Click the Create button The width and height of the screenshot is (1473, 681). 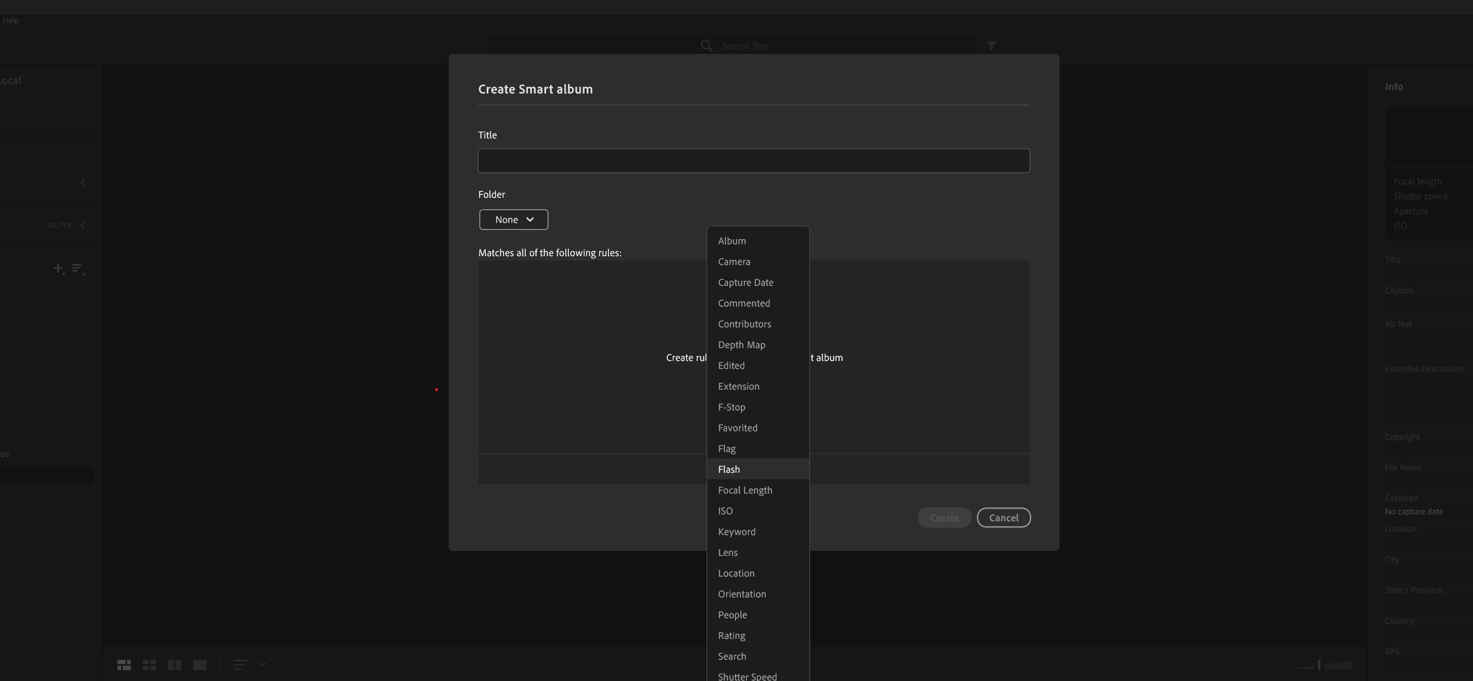pos(944,518)
